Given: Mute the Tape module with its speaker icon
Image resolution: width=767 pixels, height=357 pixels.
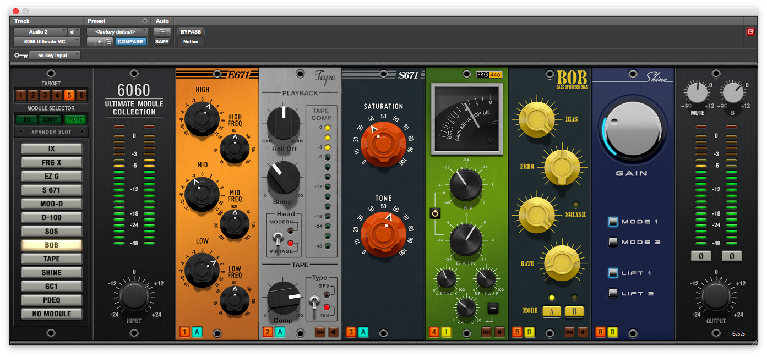Looking at the screenshot, I should pos(334,332).
